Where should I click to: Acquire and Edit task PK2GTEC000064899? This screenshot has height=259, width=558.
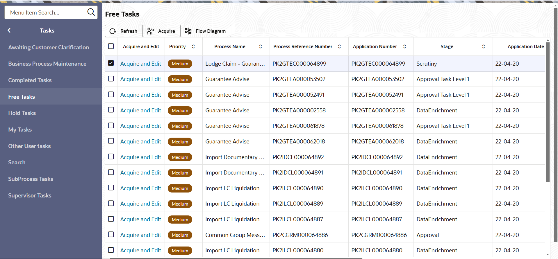coord(140,64)
